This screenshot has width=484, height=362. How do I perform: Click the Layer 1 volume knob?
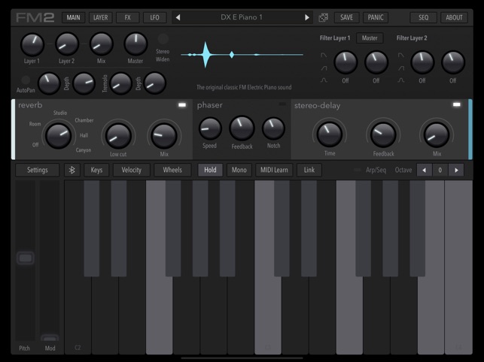click(32, 44)
